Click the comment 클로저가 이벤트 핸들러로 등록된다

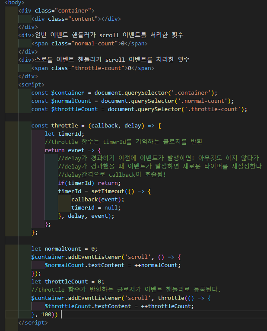(126, 290)
